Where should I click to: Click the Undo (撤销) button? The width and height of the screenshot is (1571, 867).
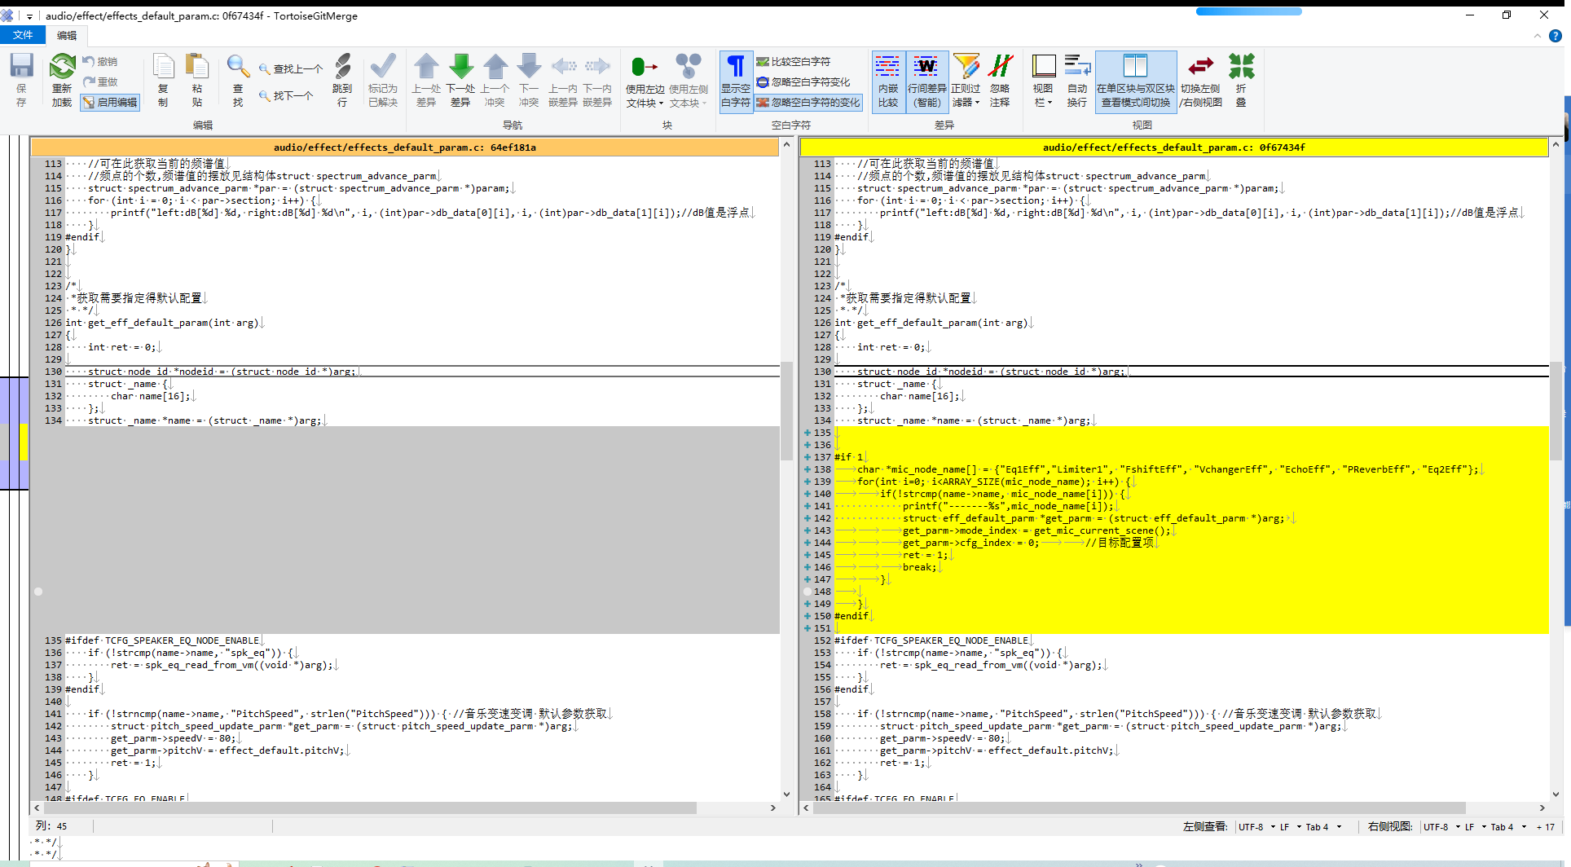[100, 62]
